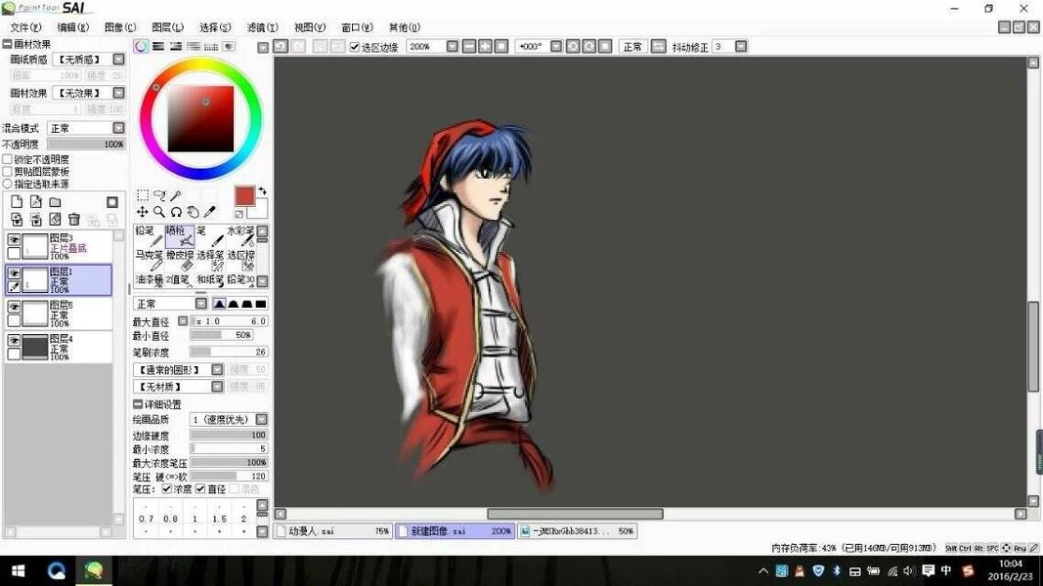Adjust the layer 不透明度 opacity slider
Screen dimensions: 1043x586
click(86, 145)
